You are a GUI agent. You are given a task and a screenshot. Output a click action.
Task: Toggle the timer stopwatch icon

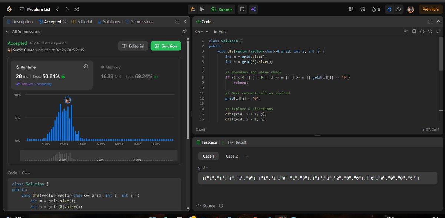click(x=389, y=9)
